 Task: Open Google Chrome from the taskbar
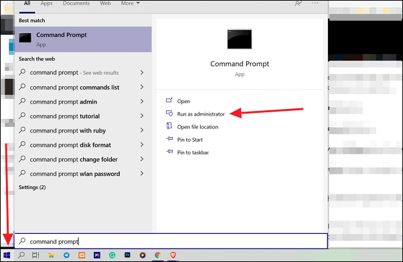(157, 255)
